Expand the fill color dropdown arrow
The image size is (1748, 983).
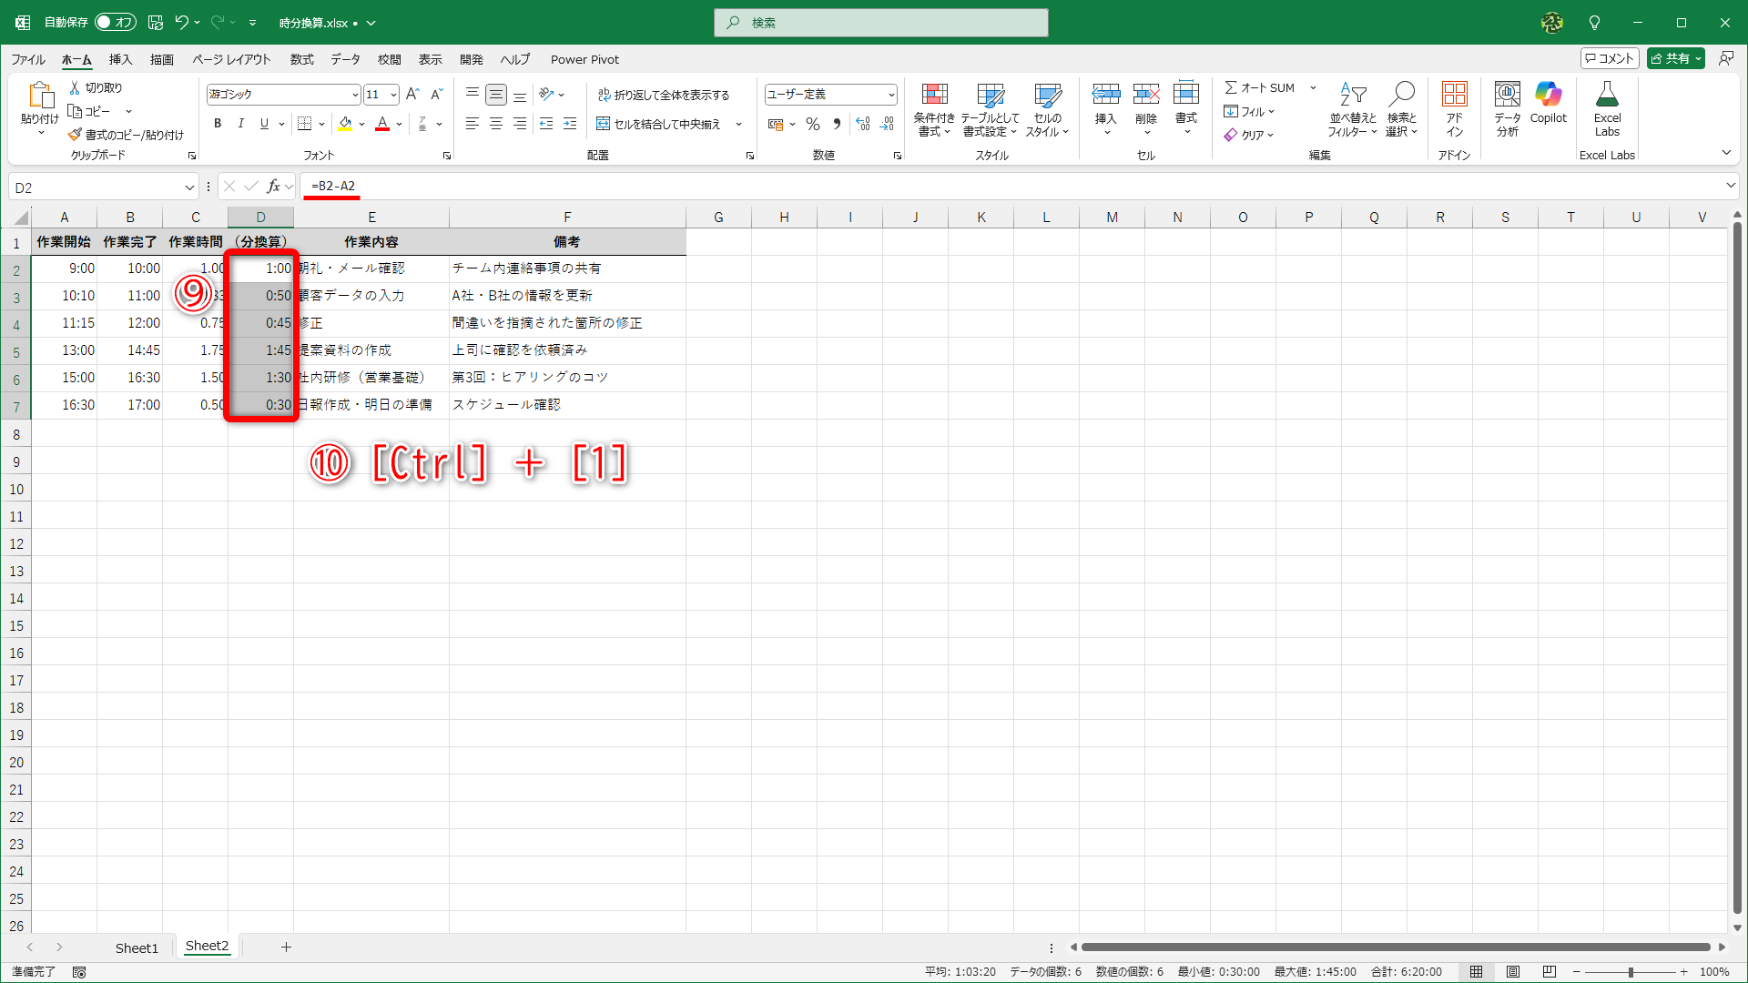coord(362,124)
